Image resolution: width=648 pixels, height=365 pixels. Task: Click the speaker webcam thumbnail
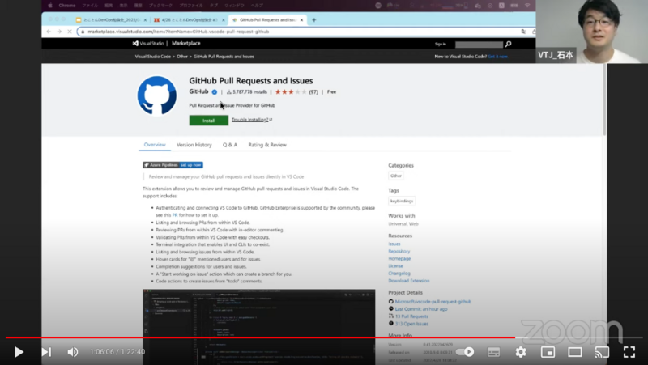[592, 32]
